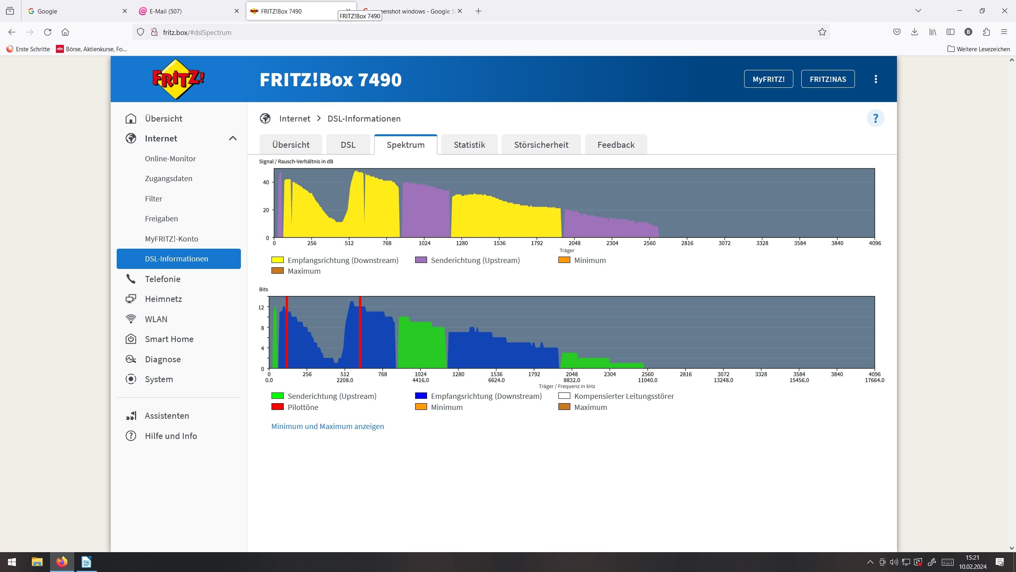
Task: Open the three-dot menu in FRITZ!Box header
Action: click(x=876, y=79)
